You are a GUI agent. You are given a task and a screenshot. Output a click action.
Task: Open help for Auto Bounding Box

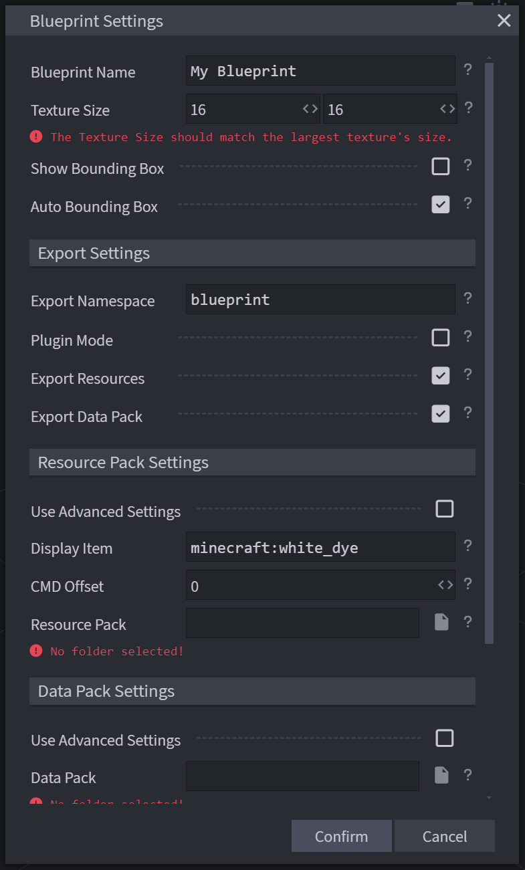click(467, 203)
